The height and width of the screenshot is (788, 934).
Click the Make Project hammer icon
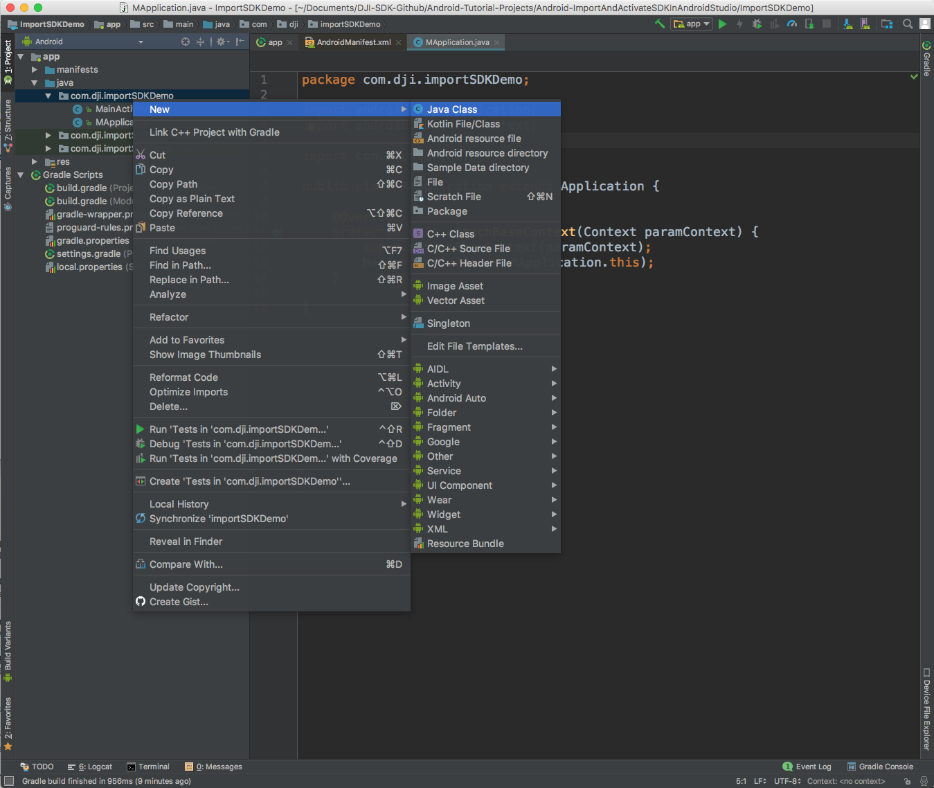pyautogui.click(x=659, y=24)
